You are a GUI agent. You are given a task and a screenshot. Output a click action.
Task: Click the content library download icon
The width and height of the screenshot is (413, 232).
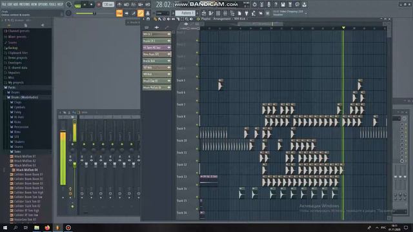point(304,5)
